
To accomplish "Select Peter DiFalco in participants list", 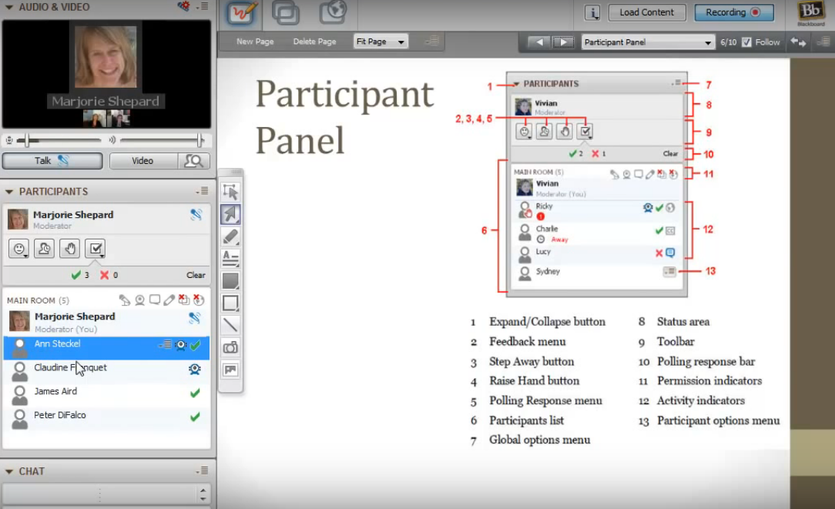I will click(x=106, y=419).
